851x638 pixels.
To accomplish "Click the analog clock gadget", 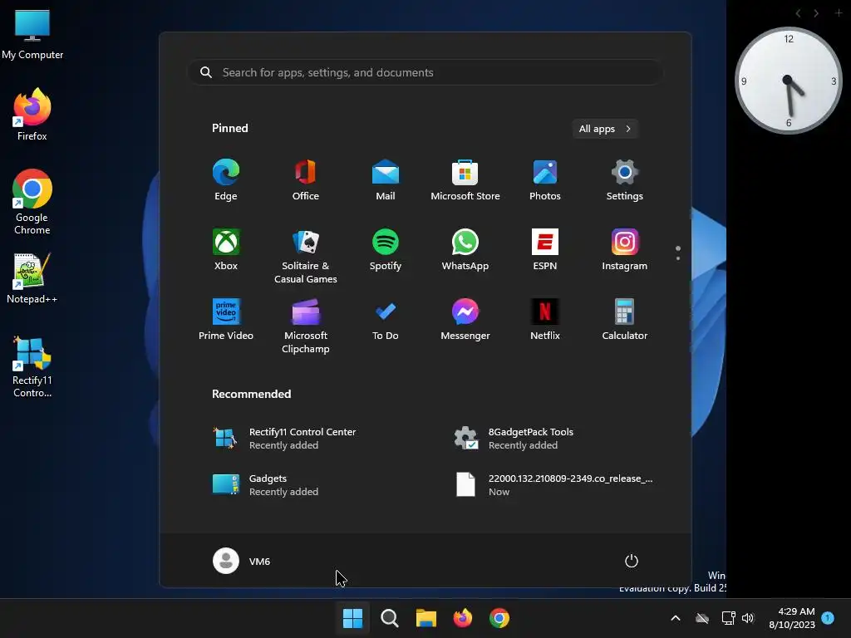I will [789, 81].
